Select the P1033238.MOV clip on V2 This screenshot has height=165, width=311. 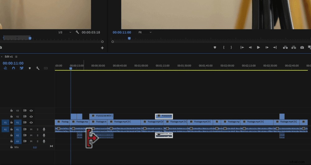[x=101, y=116]
